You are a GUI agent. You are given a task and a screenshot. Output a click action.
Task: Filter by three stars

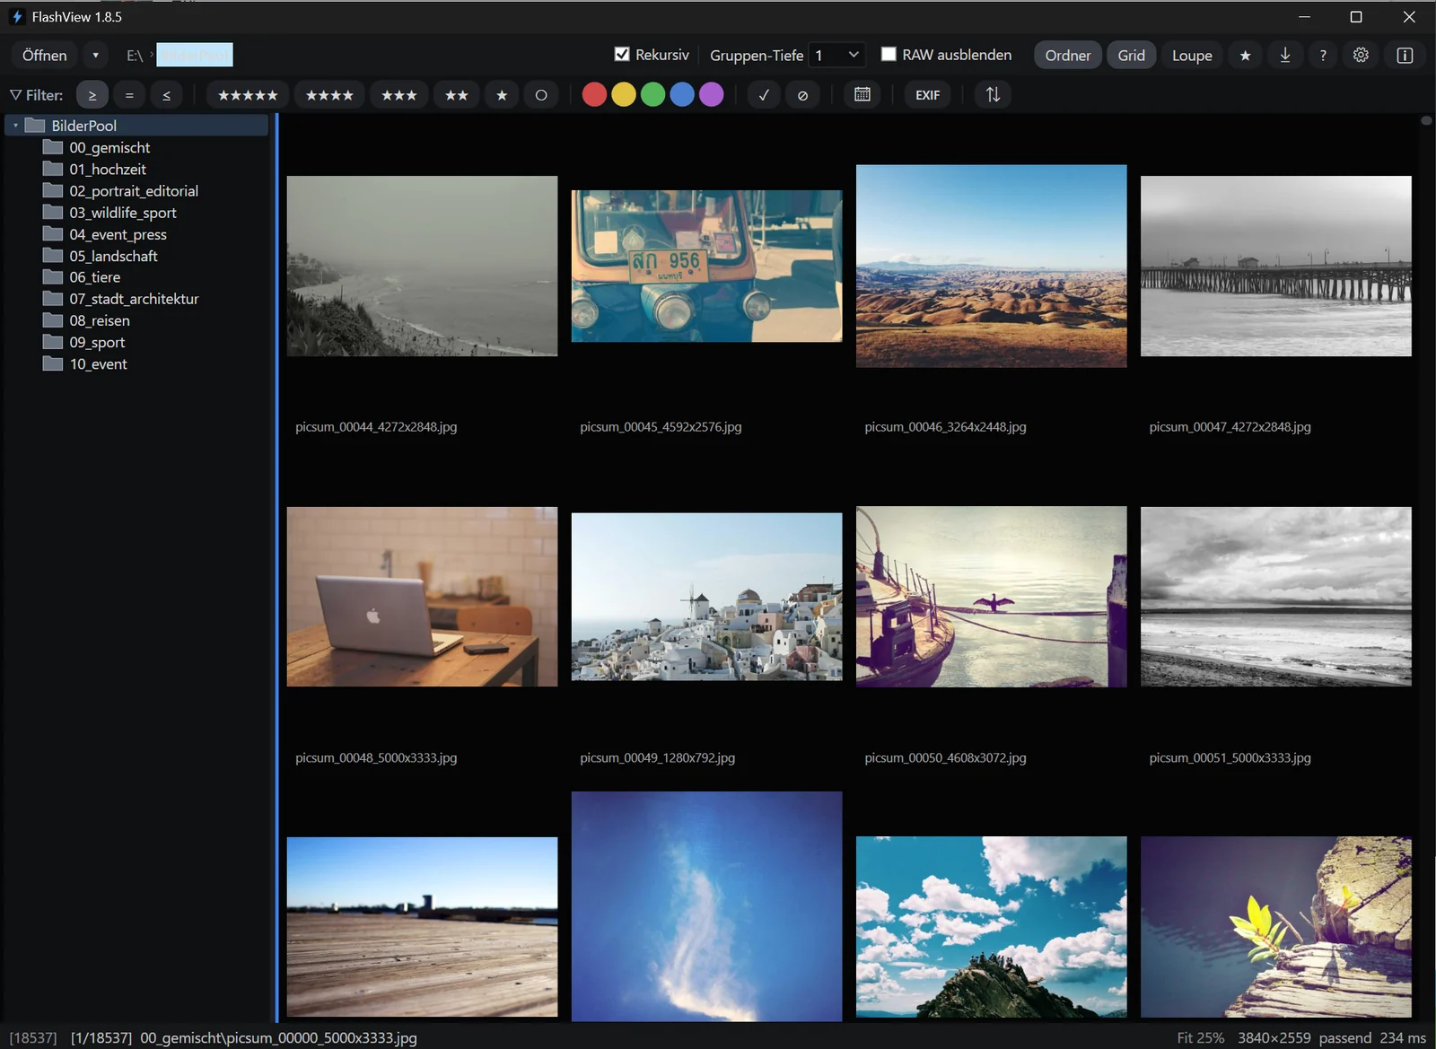click(398, 94)
